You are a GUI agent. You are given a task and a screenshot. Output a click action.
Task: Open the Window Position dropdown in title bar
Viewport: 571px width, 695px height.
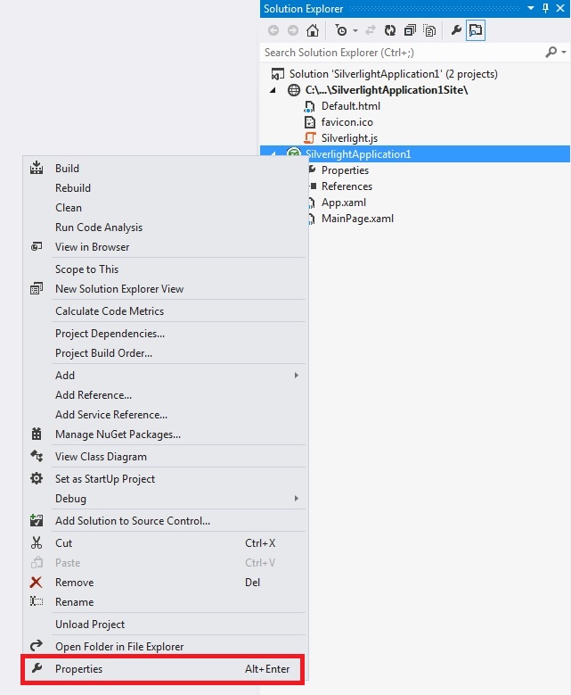[532, 8]
